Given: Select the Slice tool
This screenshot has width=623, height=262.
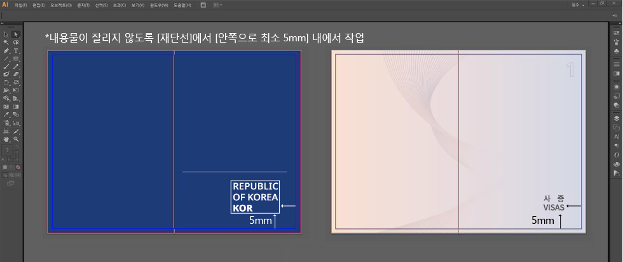Looking at the screenshot, I should pos(16,131).
